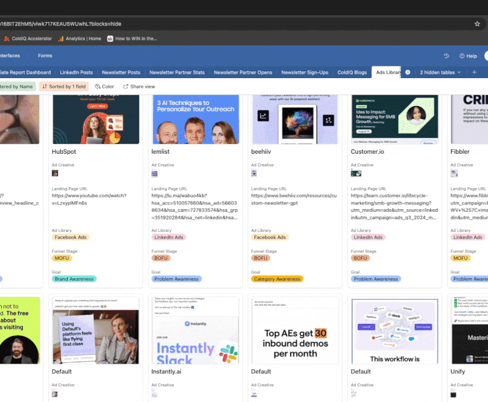This screenshot has width=488, height=402.
Task: Click beehiiv's Category Awareness goal tag
Action: click(x=277, y=279)
